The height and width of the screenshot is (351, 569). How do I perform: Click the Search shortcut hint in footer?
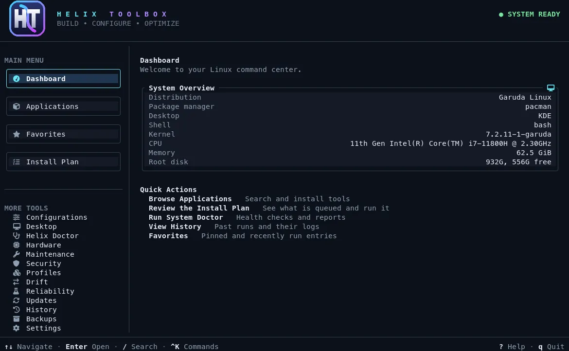click(x=140, y=347)
